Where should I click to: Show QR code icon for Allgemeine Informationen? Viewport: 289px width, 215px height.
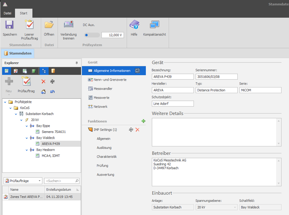[137, 71]
